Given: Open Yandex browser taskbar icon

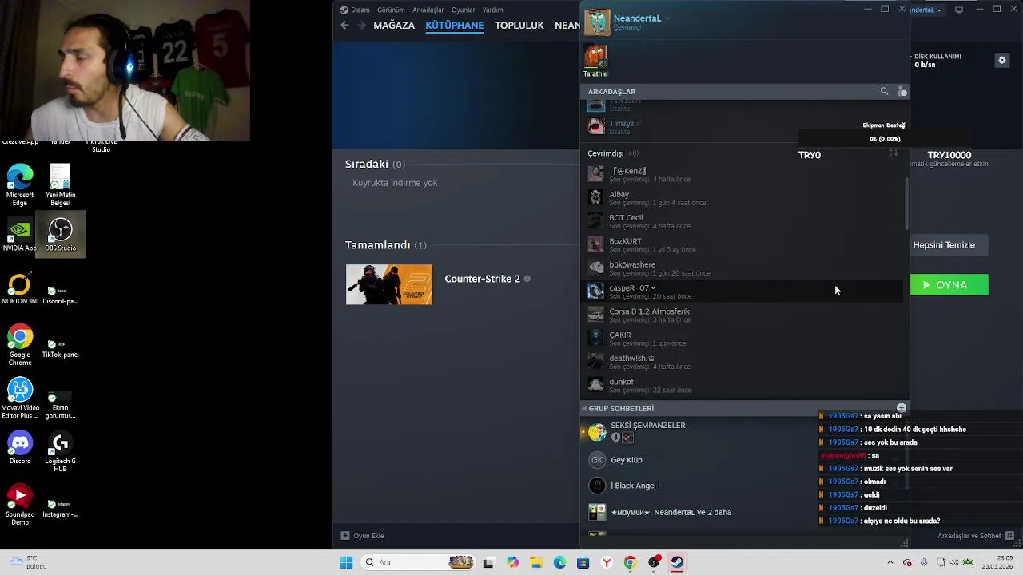Looking at the screenshot, I should point(607,562).
